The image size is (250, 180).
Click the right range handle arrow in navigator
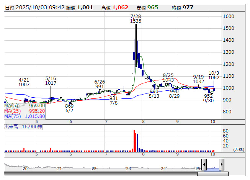pos(221,165)
